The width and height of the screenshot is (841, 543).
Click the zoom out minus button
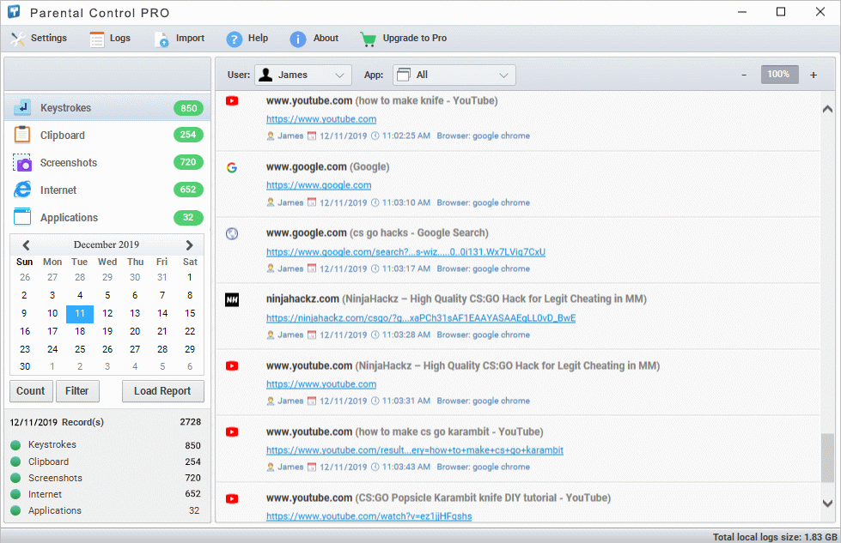pyautogui.click(x=744, y=75)
